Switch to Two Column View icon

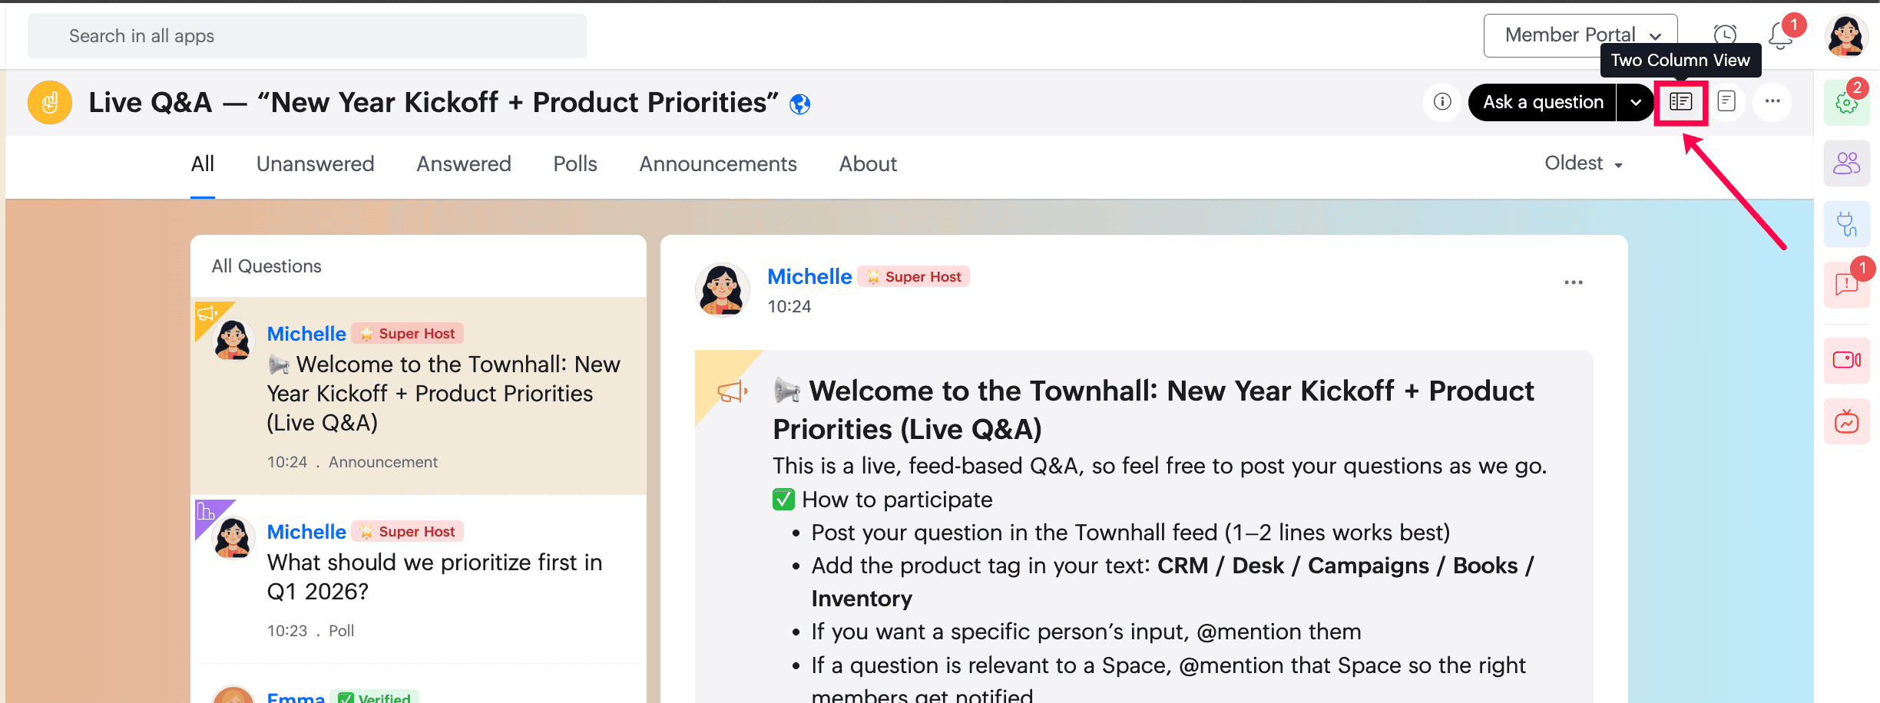point(1680,102)
